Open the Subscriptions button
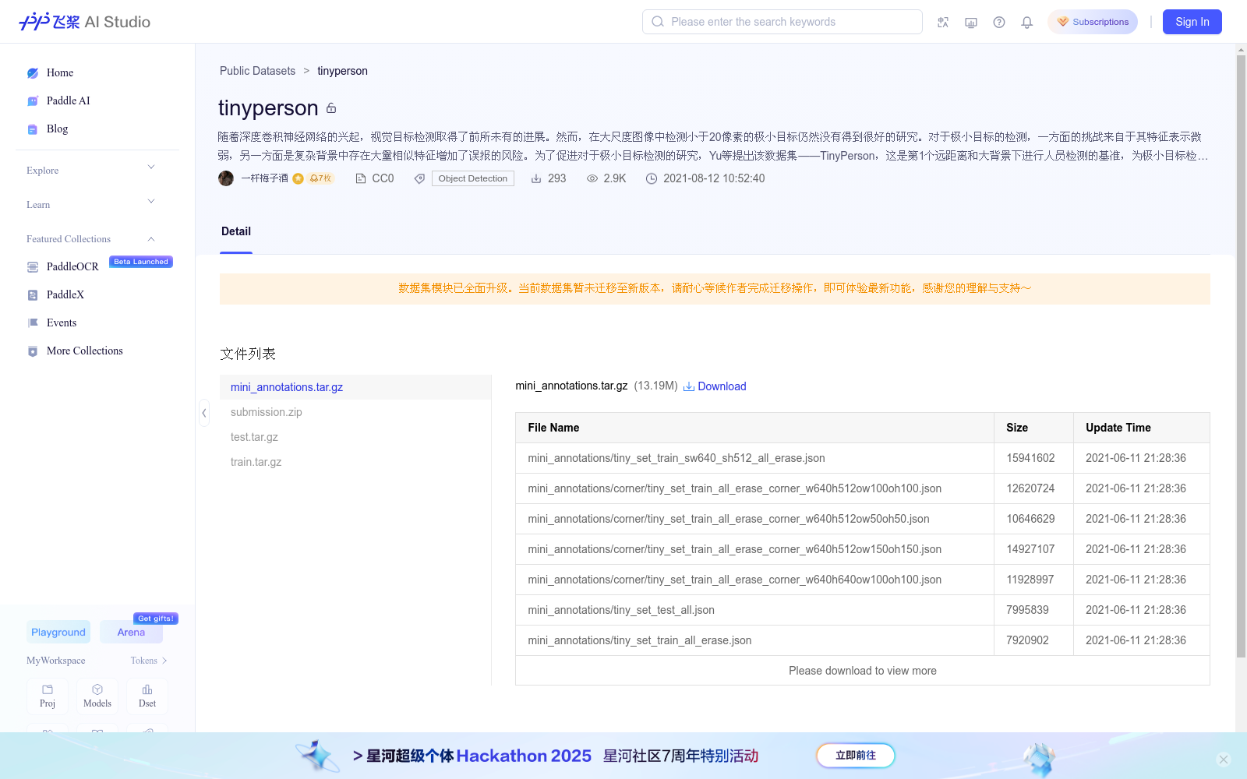 click(1093, 22)
